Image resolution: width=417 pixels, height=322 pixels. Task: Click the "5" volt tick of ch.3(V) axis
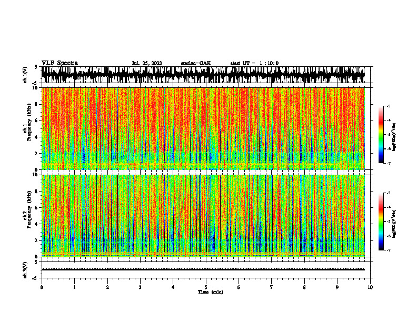click(36, 263)
